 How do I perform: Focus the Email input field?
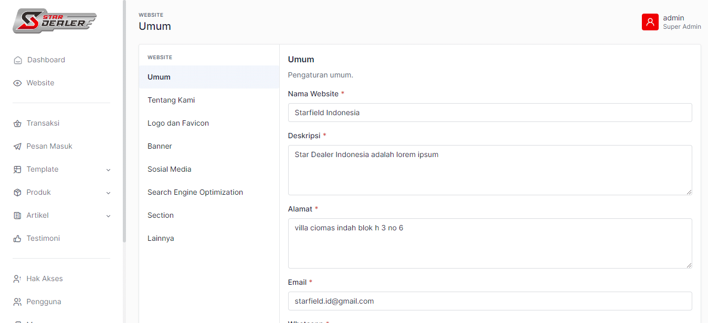click(x=490, y=301)
